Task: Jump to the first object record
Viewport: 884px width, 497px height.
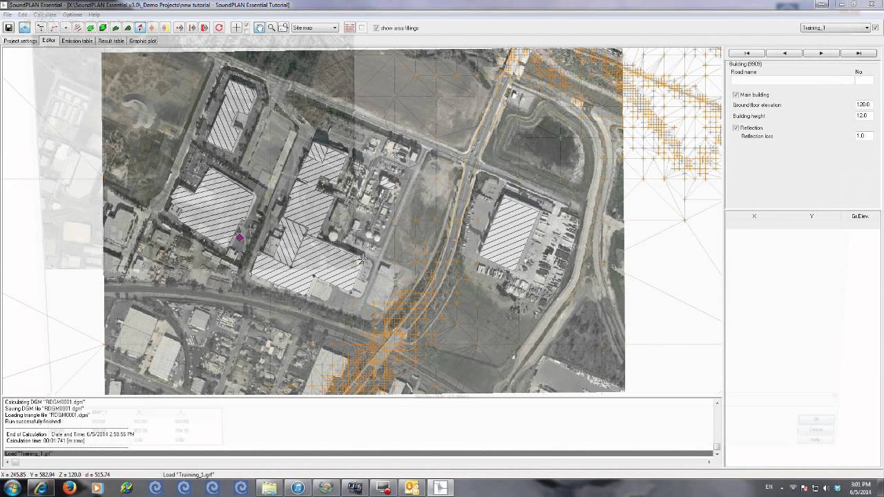Action: [747, 53]
